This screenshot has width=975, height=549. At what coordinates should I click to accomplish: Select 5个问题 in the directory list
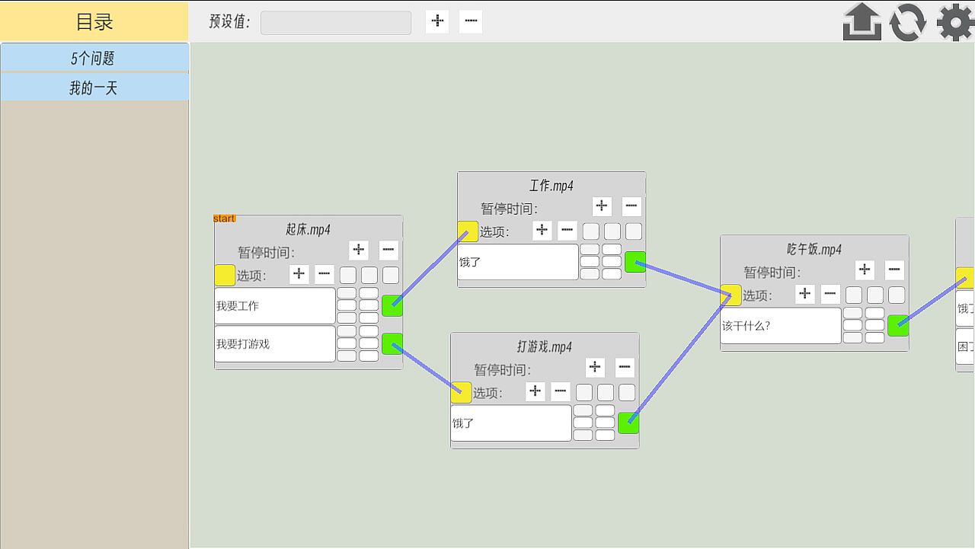coord(94,58)
